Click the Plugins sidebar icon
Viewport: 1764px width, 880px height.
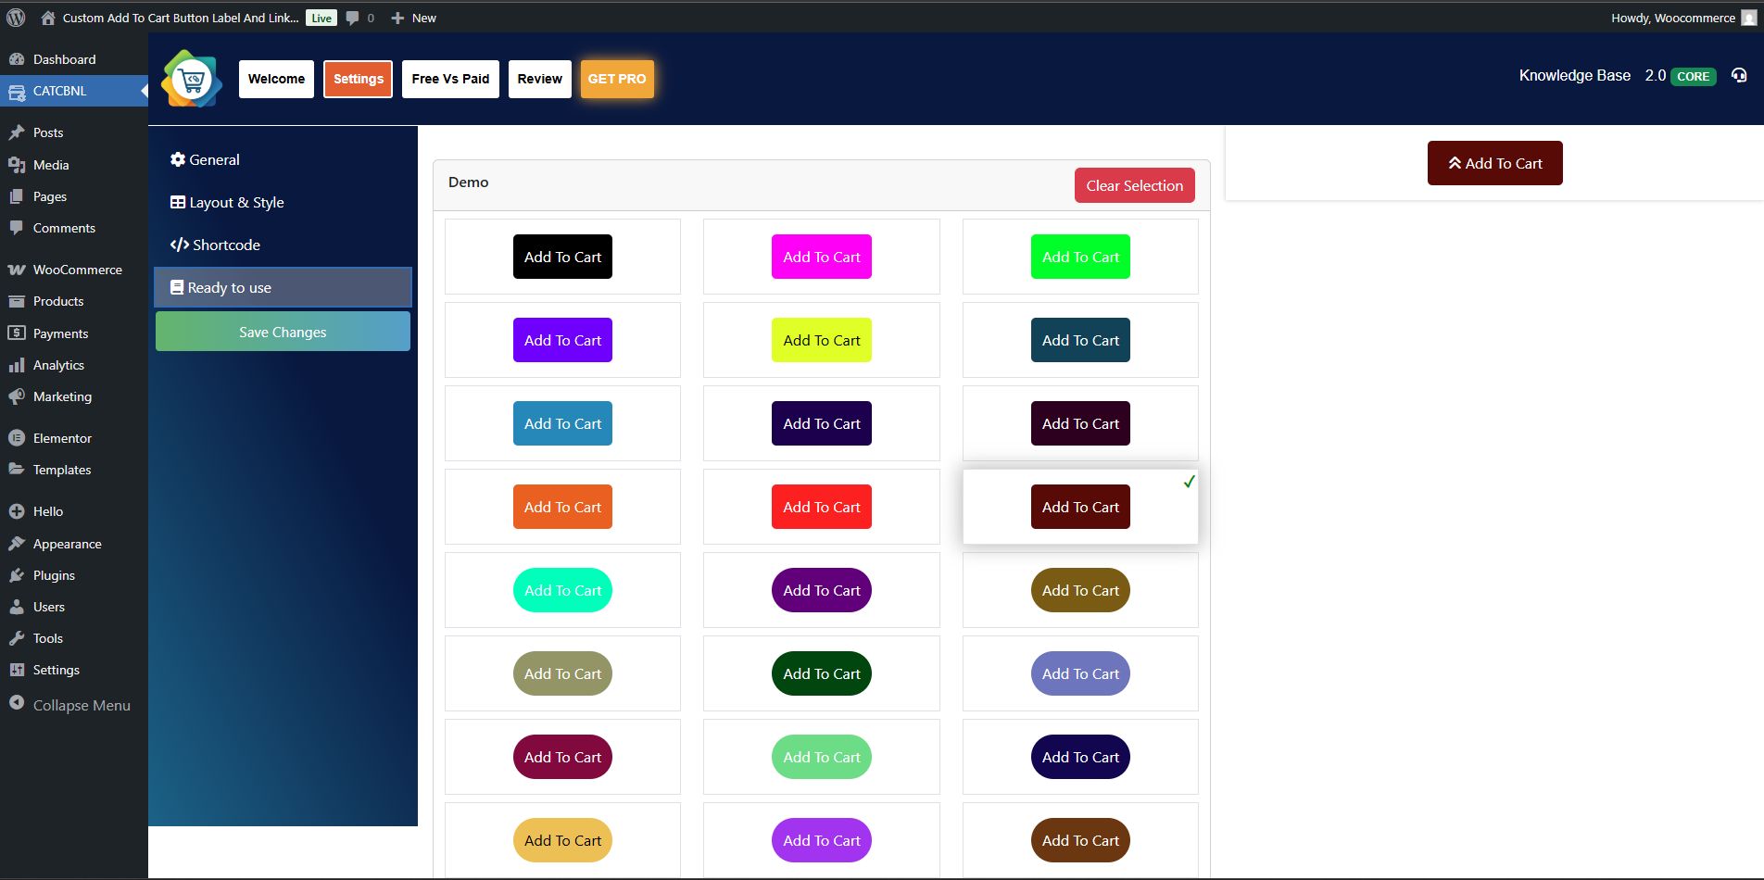(17, 575)
